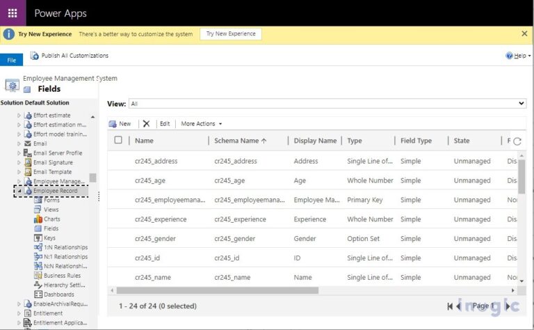Open the Help menu

(x=518, y=56)
